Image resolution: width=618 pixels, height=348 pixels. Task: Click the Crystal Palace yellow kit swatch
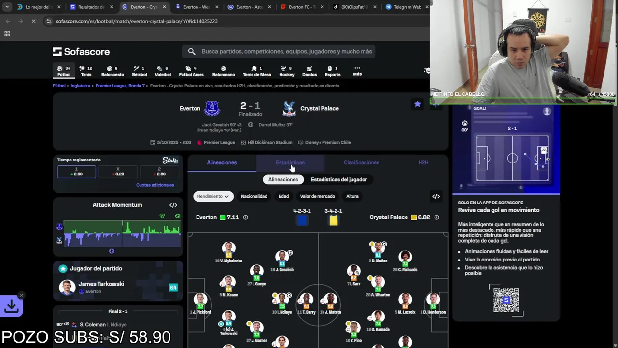333,220
